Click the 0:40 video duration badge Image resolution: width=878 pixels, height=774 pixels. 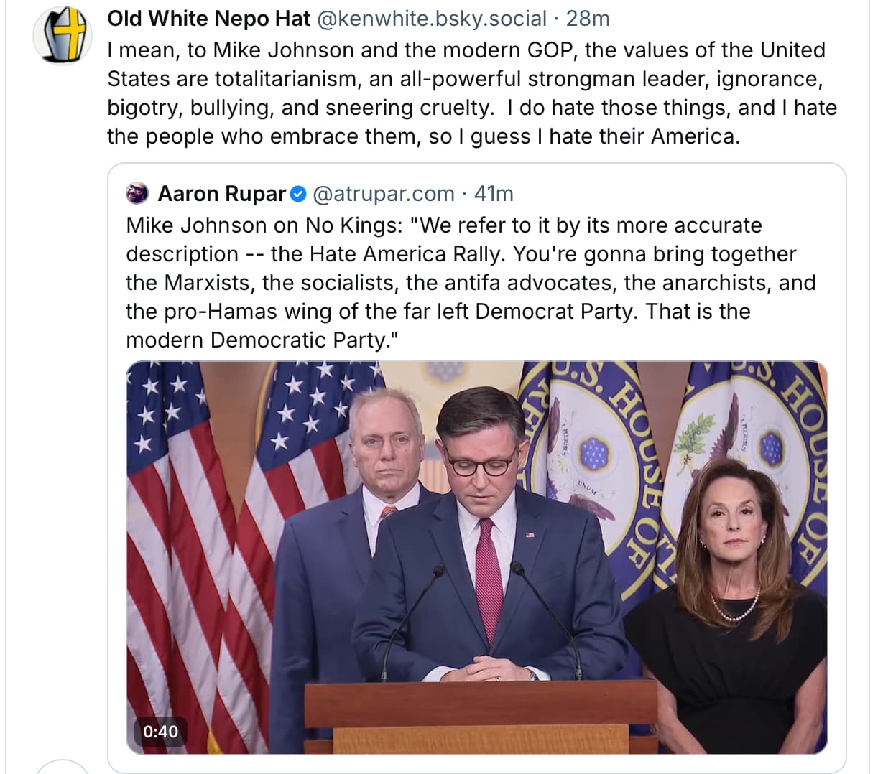pyautogui.click(x=160, y=732)
